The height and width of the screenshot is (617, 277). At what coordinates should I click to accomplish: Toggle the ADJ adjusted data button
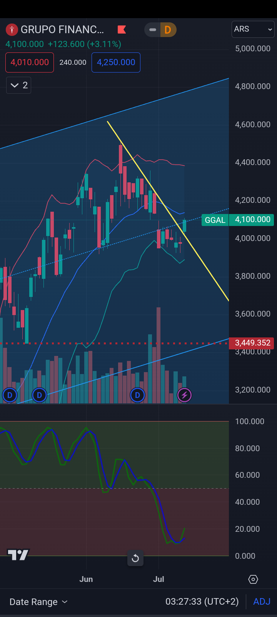point(262,602)
